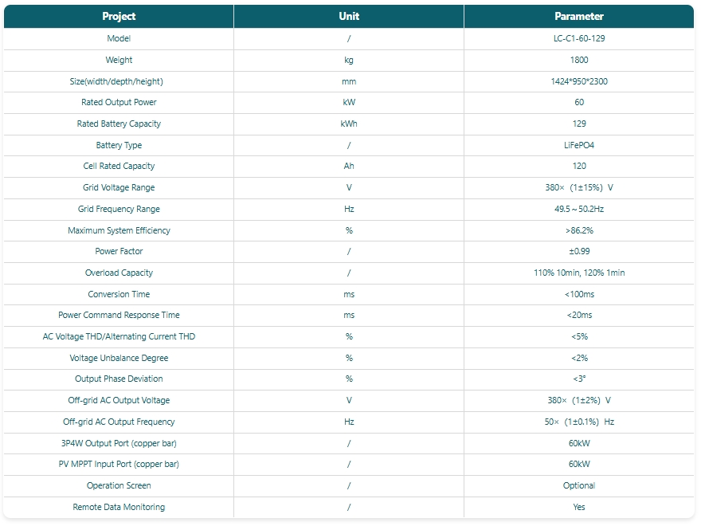The width and height of the screenshot is (701, 526).
Task: Click the Weight row label
Action: pos(119,60)
